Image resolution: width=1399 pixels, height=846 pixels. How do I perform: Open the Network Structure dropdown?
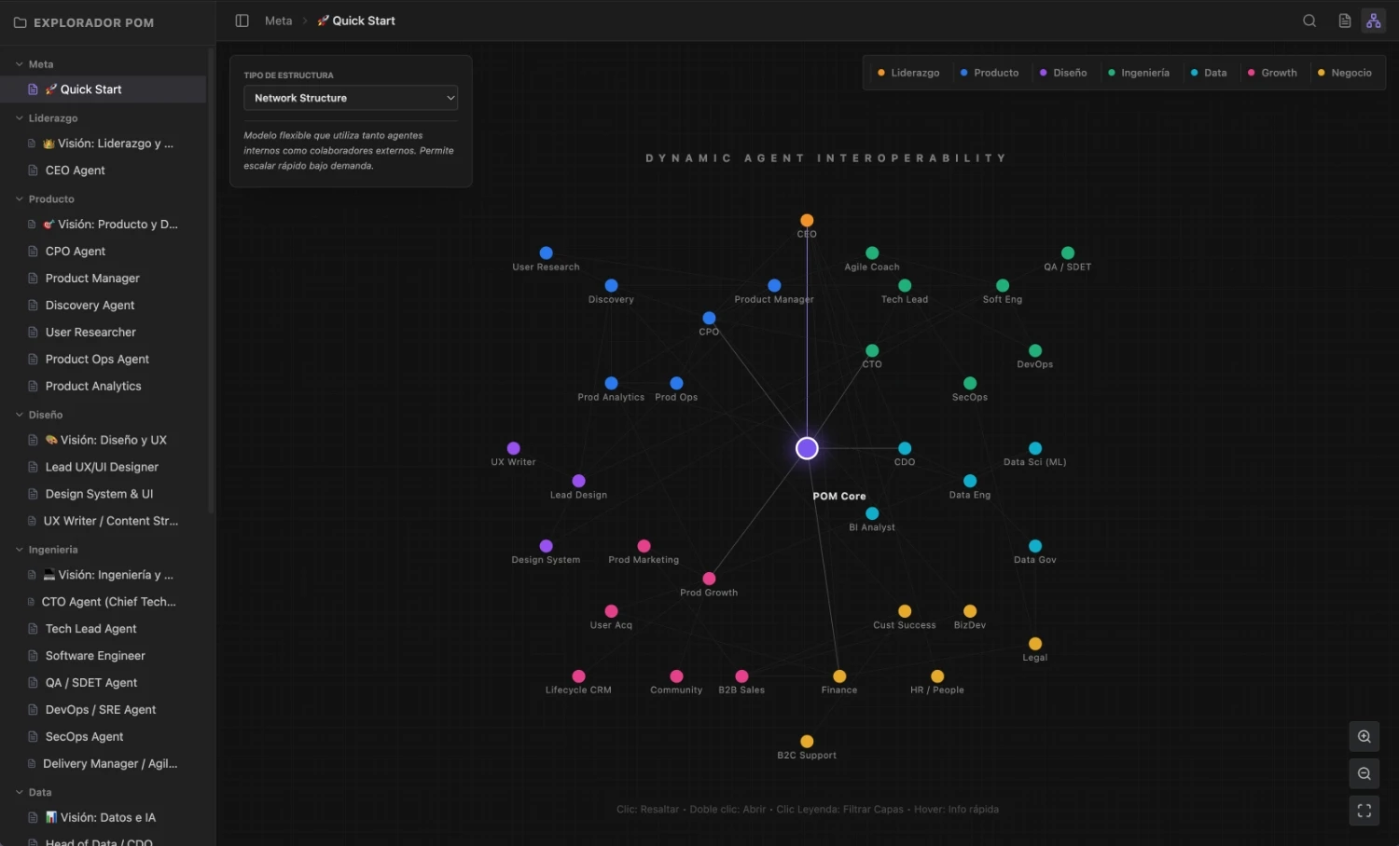point(351,98)
